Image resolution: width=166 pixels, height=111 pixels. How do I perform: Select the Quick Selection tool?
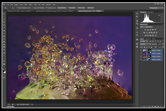[x=4, y=22]
